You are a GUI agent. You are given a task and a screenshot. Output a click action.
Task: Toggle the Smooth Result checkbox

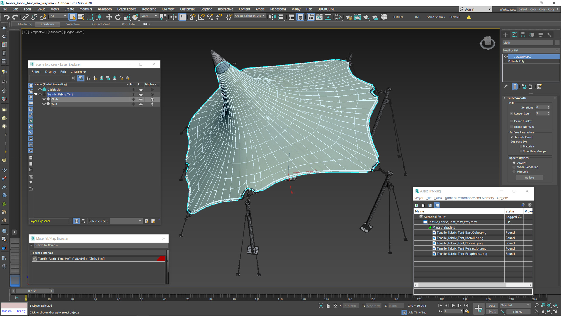coord(512,137)
